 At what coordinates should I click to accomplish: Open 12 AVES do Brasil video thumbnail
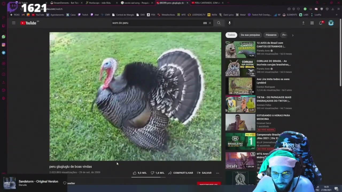240,50
